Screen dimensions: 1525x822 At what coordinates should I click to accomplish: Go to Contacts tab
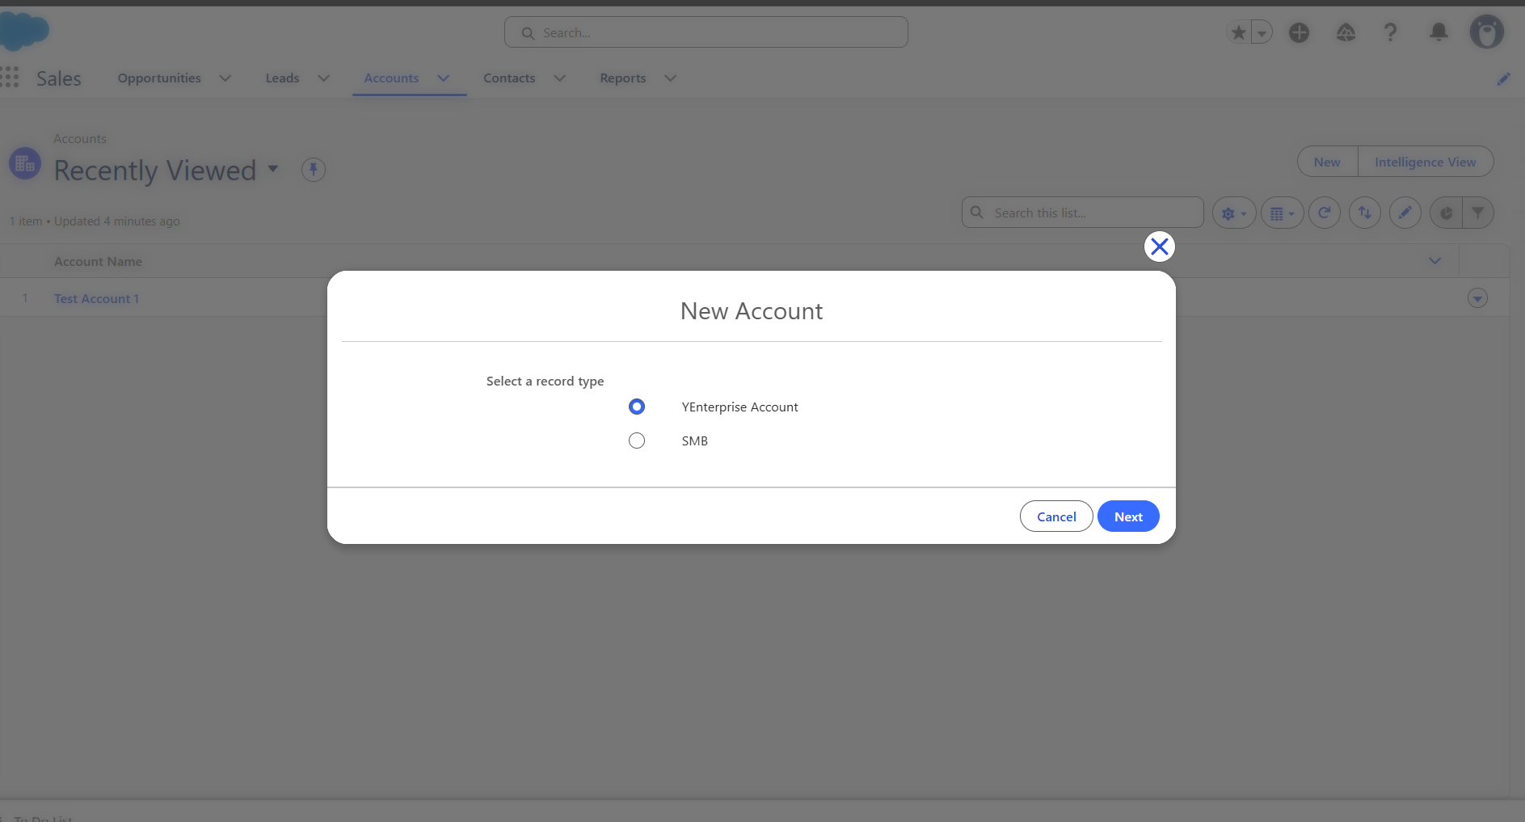(509, 78)
